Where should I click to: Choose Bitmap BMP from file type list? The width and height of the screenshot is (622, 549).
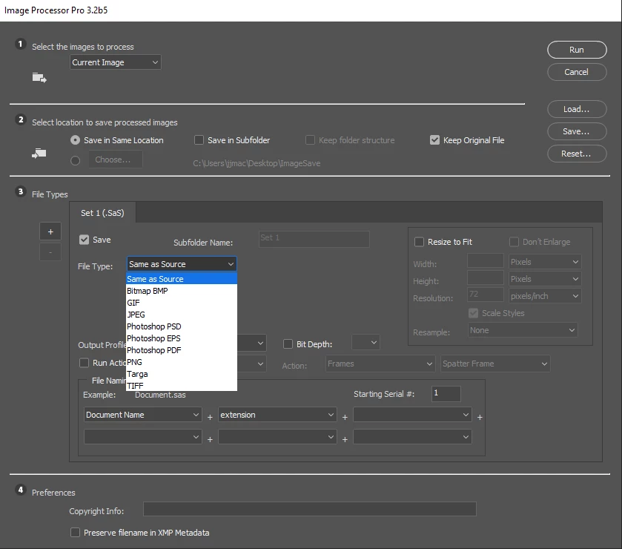coord(182,291)
